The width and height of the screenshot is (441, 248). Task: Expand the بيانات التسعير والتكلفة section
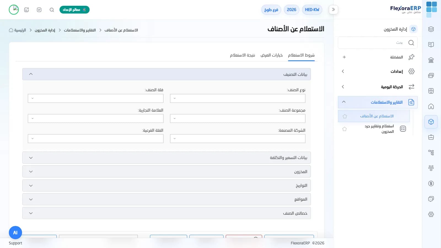166,158
